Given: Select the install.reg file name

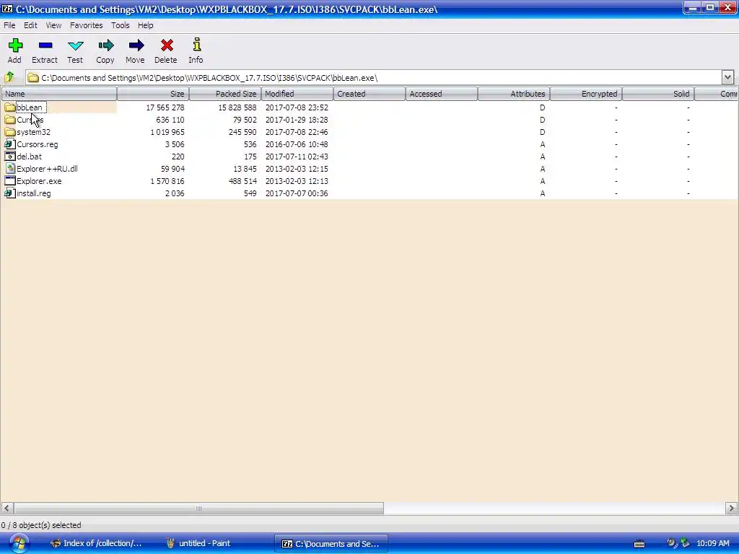Looking at the screenshot, I should point(33,193).
